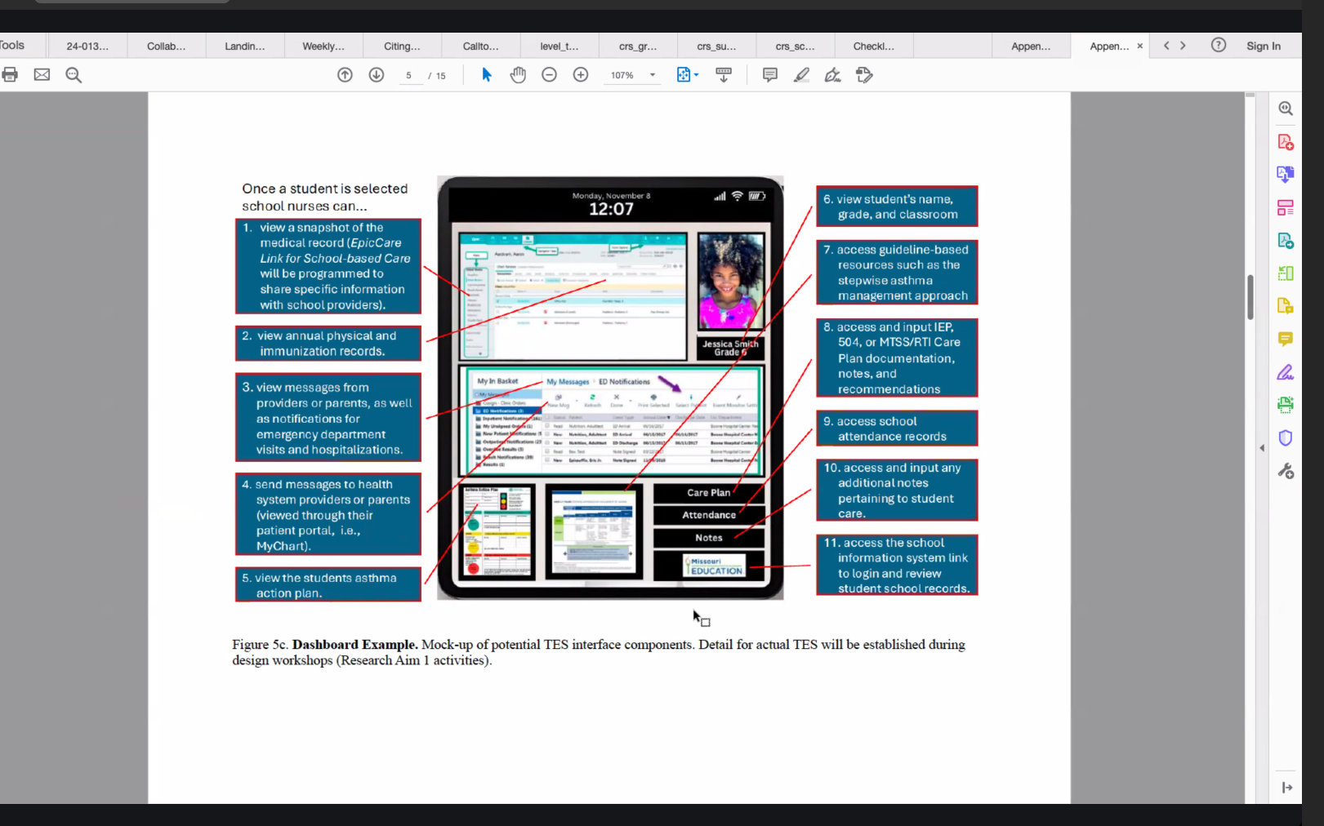Close the active Appen... tab
This screenshot has height=826, width=1324.
1139,47
